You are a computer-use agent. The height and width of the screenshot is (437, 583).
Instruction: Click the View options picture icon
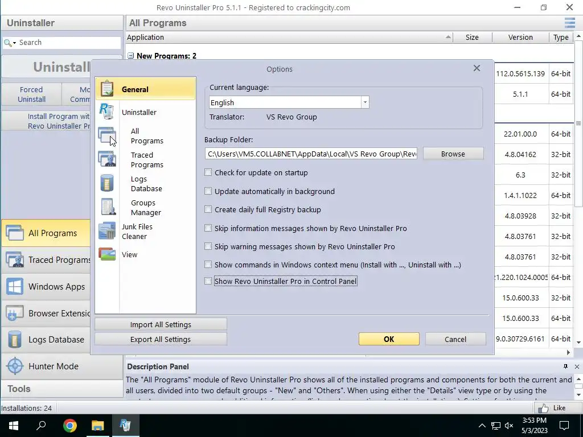[x=107, y=254]
